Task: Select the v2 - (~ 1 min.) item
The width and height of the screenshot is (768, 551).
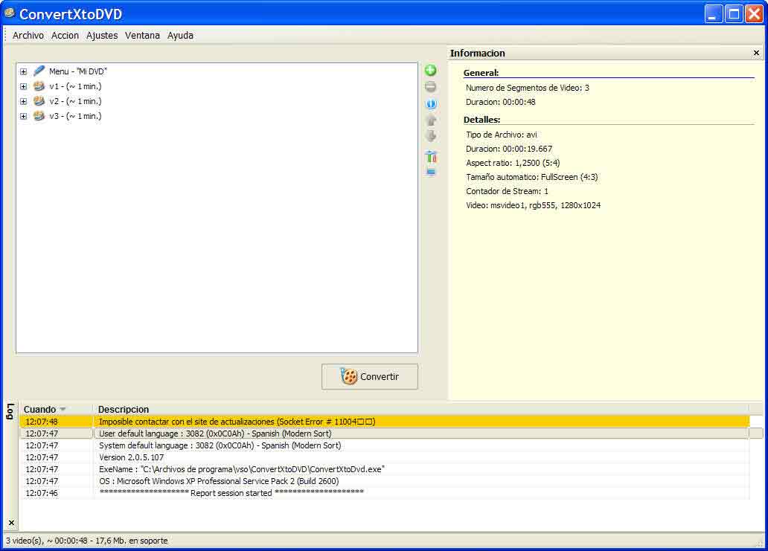Action: pyautogui.click(x=75, y=101)
